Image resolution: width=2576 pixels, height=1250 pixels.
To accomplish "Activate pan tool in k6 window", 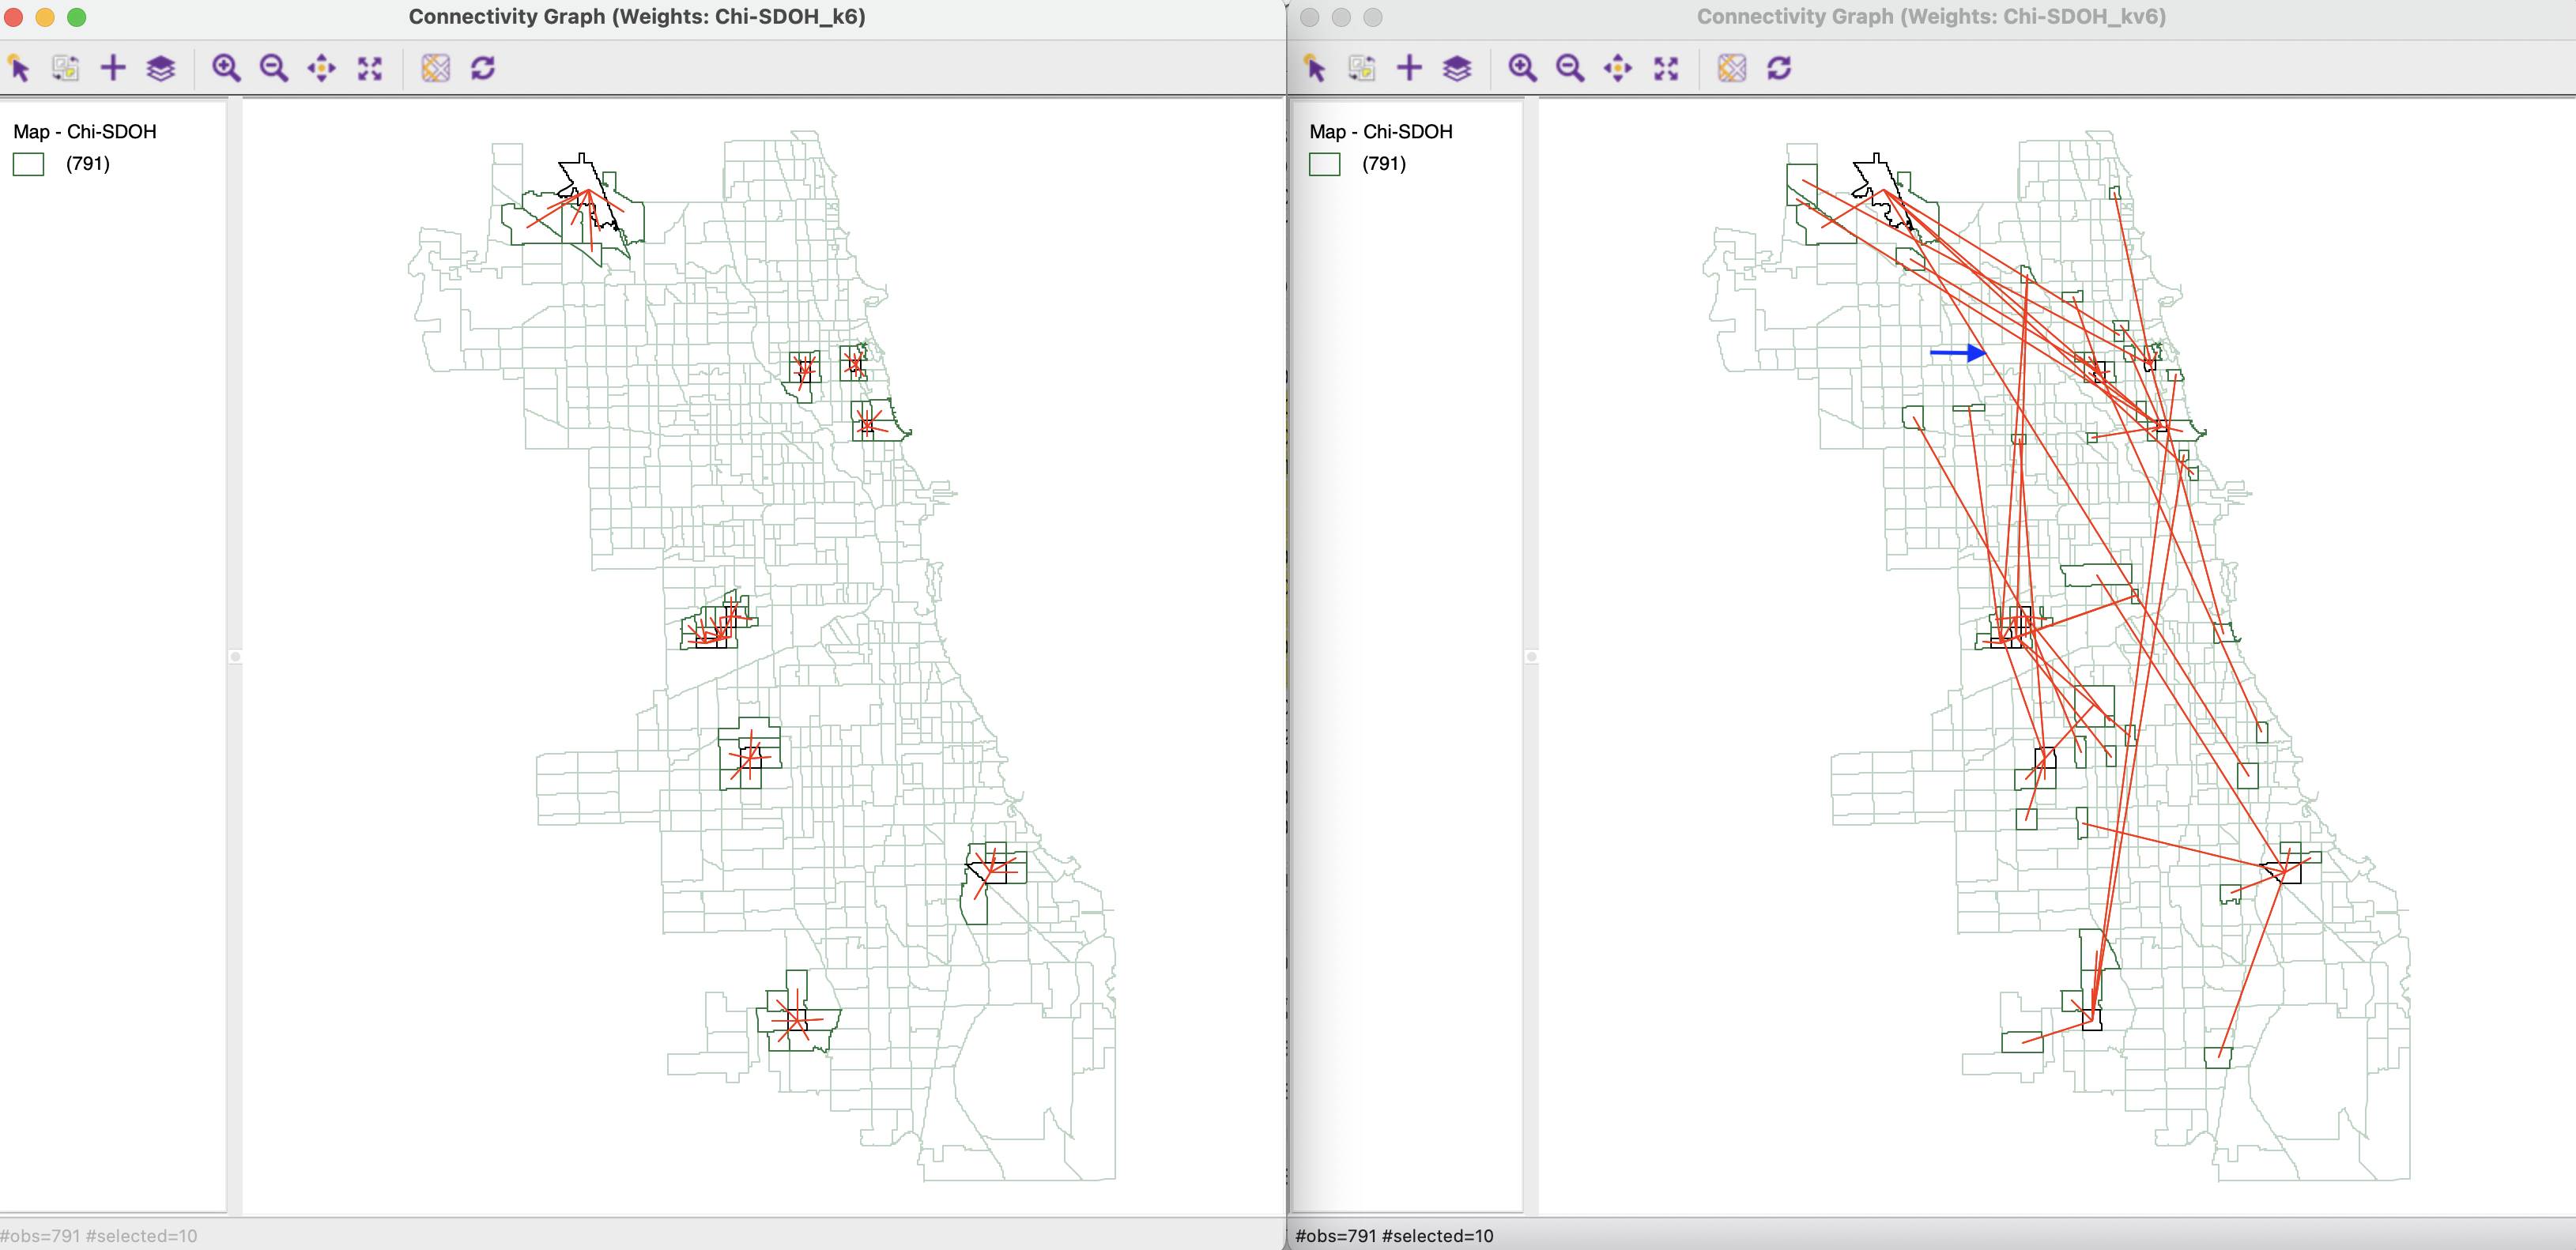I will coord(322,68).
